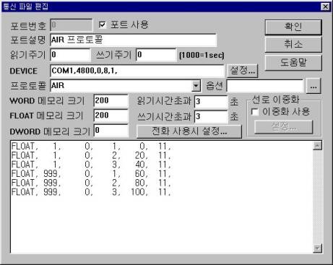Click the 읽기주기 input field
This screenshot has height=265, width=333.
(70, 55)
